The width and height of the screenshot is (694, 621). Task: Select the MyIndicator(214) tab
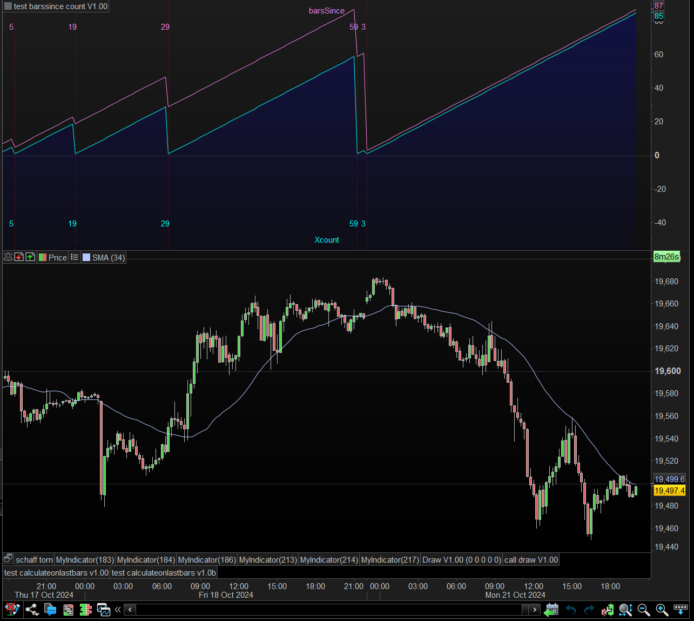coord(329,560)
